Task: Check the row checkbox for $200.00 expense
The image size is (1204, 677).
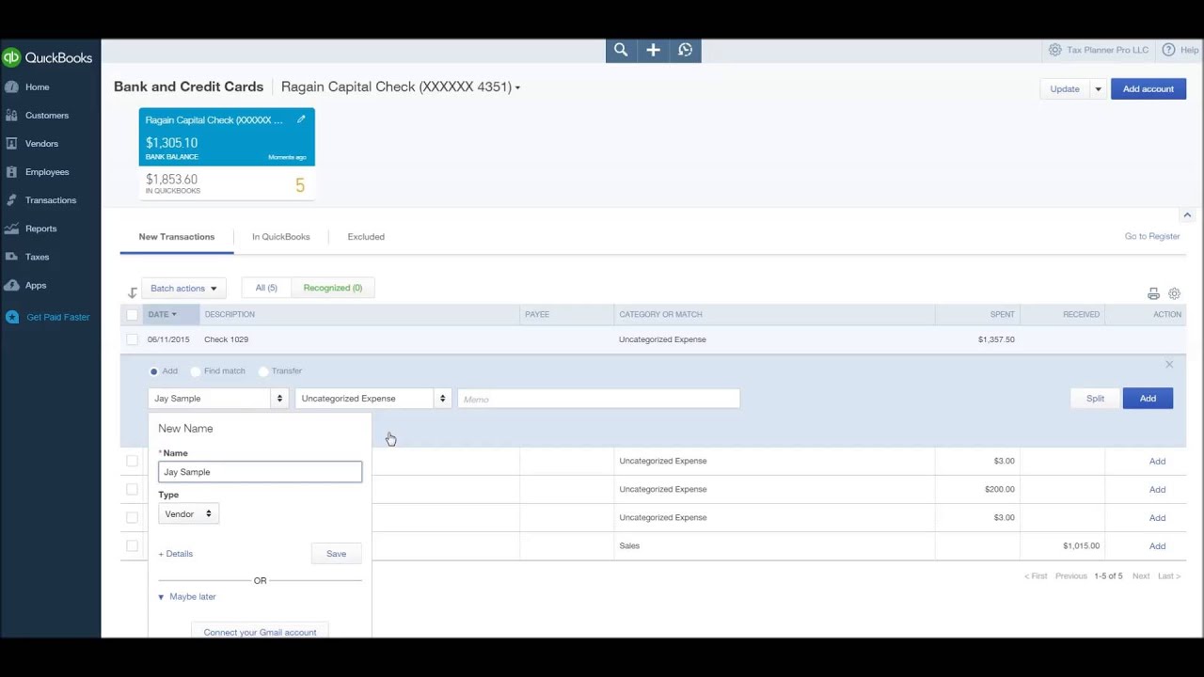Action: point(132,489)
